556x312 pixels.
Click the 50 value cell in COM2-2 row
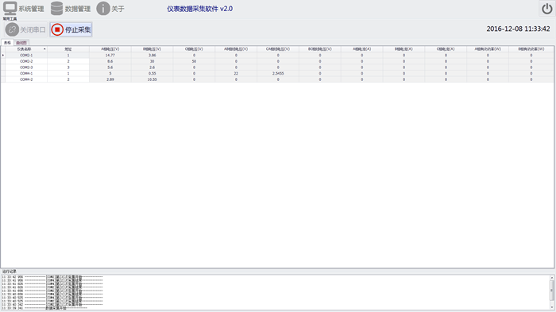[x=194, y=61]
